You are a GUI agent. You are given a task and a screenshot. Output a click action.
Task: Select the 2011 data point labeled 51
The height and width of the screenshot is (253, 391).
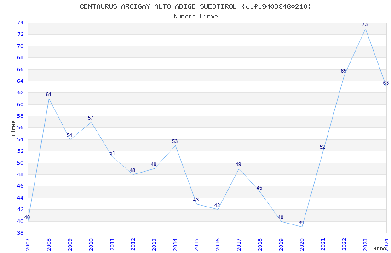(x=112, y=153)
